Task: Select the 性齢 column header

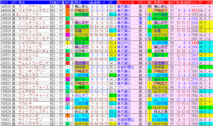Action: tap(53, 2)
